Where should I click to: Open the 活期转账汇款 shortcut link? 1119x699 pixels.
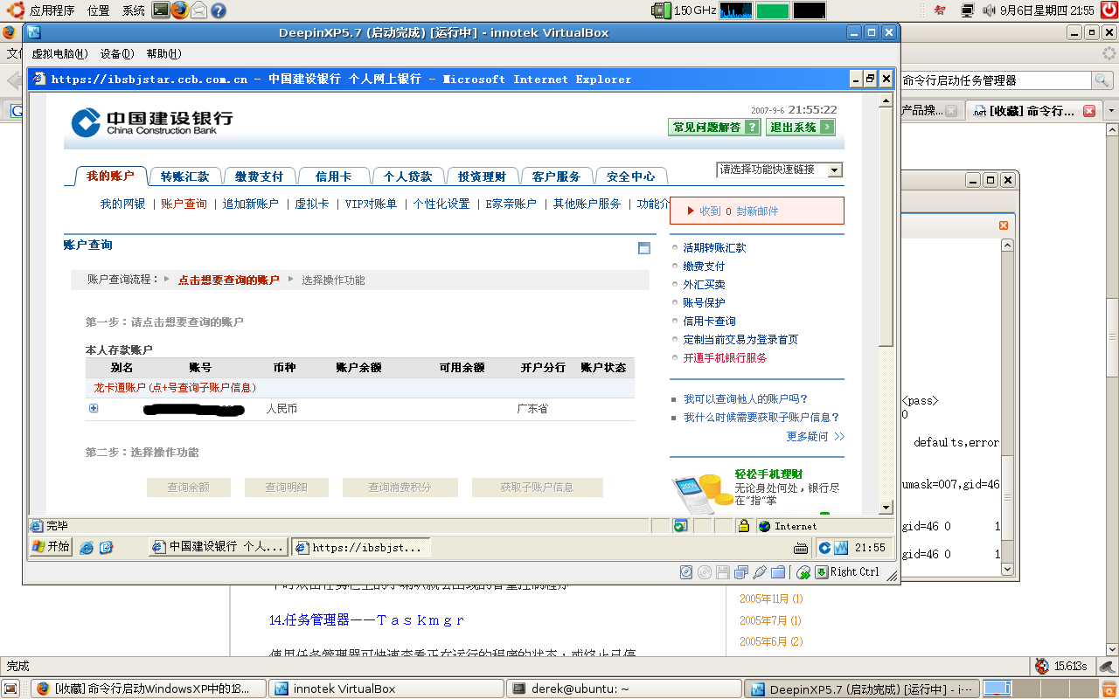714,248
